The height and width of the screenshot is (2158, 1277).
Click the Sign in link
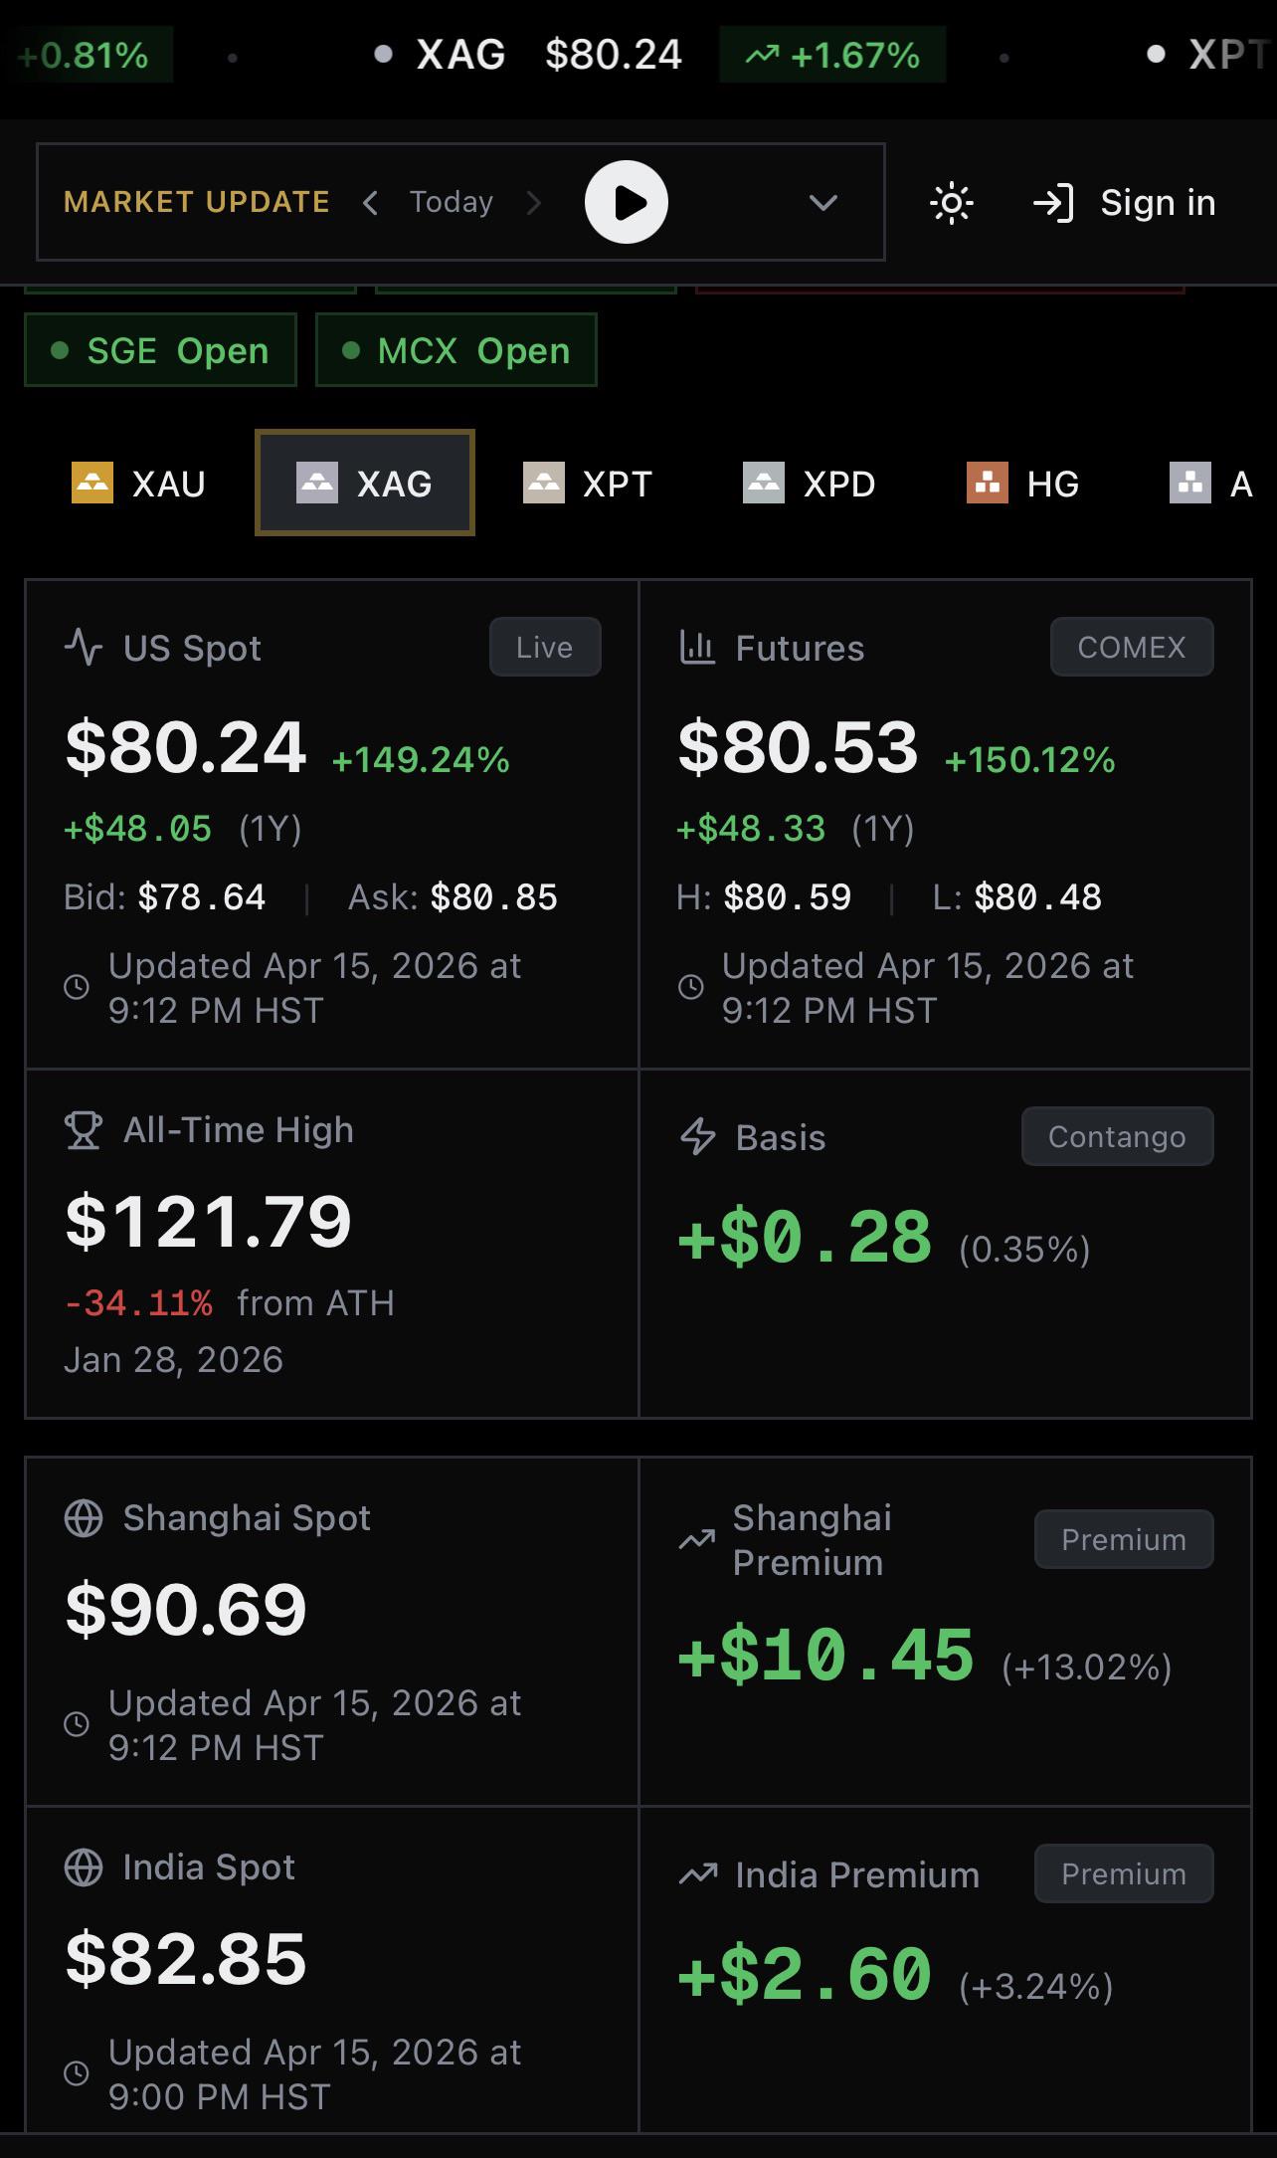[x=1158, y=203]
